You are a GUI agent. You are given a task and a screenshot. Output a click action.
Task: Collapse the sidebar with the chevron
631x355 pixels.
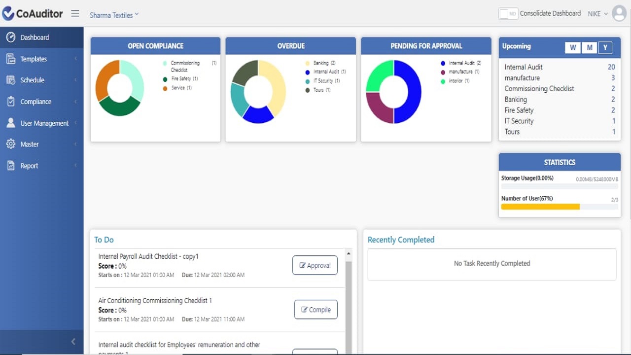(73, 341)
